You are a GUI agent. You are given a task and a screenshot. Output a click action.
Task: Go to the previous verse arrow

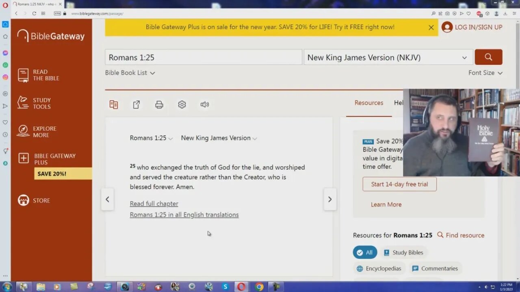pyautogui.click(x=107, y=199)
